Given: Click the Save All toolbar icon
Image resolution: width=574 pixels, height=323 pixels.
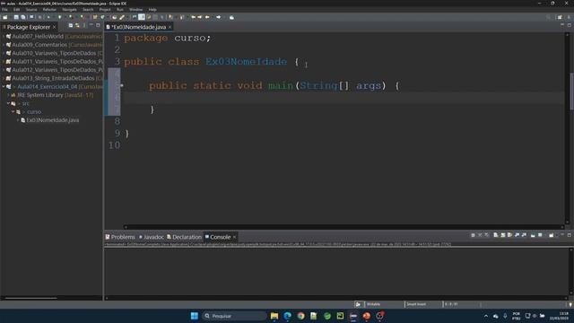Looking at the screenshot, I should tap(23, 17).
